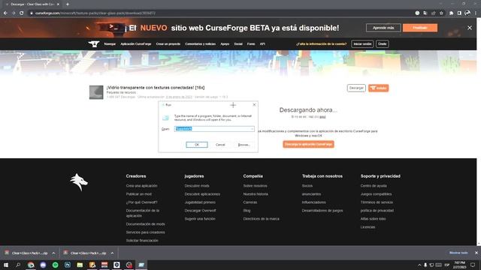Go back with browser back arrow
The image size is (481, 270).
(5, 13)
